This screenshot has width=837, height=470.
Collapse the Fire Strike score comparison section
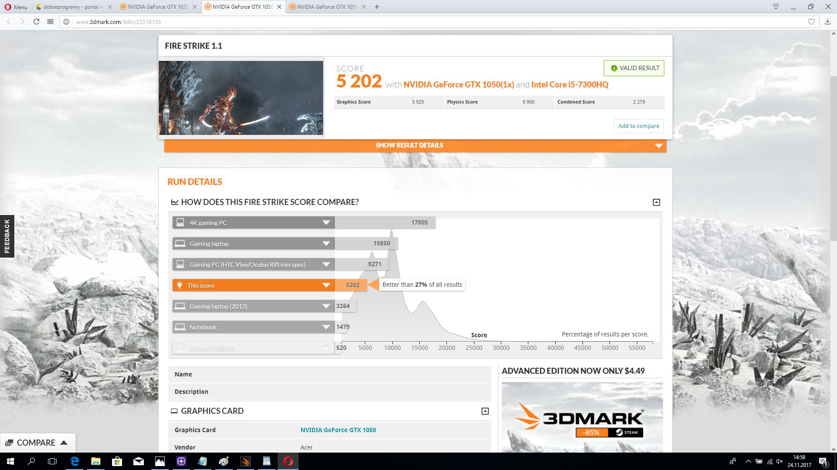click(656, 202)
